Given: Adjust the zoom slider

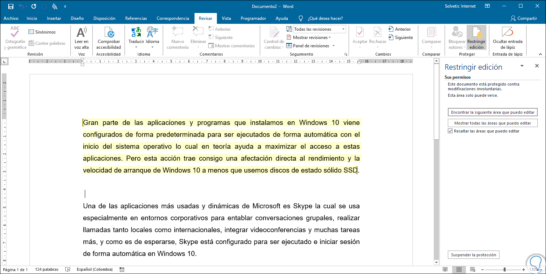Looking at the screenshot, I should point(503,269).
